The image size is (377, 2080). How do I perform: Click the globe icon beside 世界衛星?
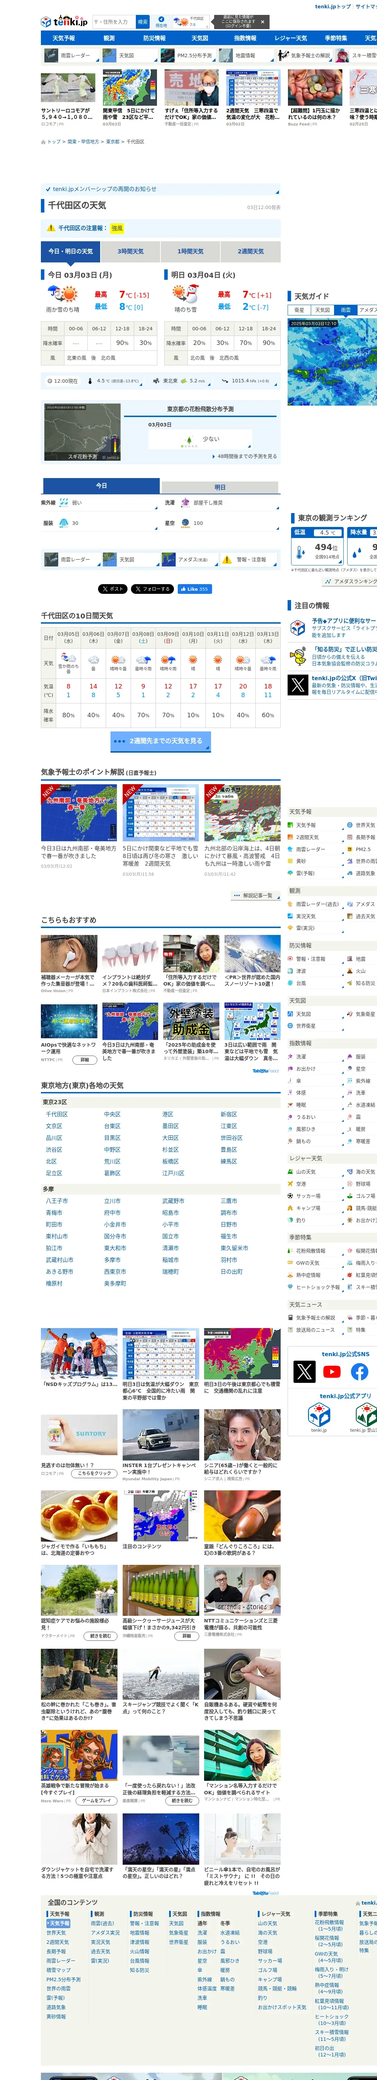pos(291,1025)
